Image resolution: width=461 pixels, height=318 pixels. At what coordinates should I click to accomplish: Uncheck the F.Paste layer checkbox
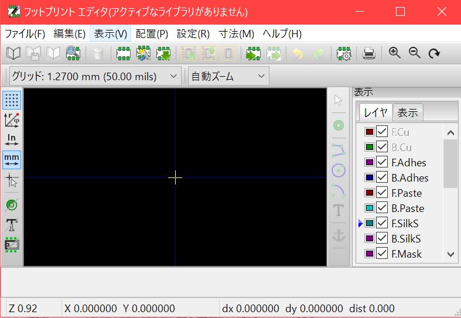pyautogui.click(x=382, y=193)
